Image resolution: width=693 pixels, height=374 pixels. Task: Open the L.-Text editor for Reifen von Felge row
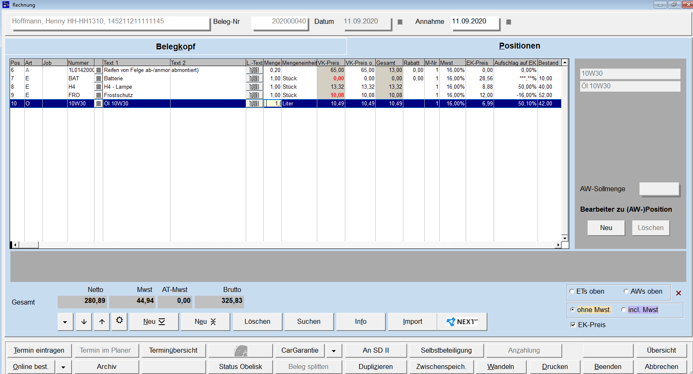click(x=254, y=70)
